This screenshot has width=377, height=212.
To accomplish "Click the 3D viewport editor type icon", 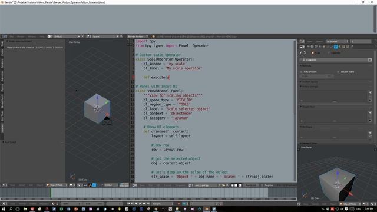I will click(5, 185).
